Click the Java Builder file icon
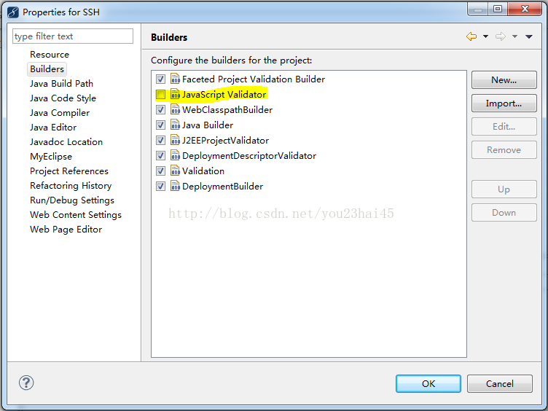 175,125
